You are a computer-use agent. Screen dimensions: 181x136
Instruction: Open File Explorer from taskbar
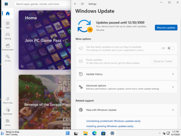coord(85,133)
